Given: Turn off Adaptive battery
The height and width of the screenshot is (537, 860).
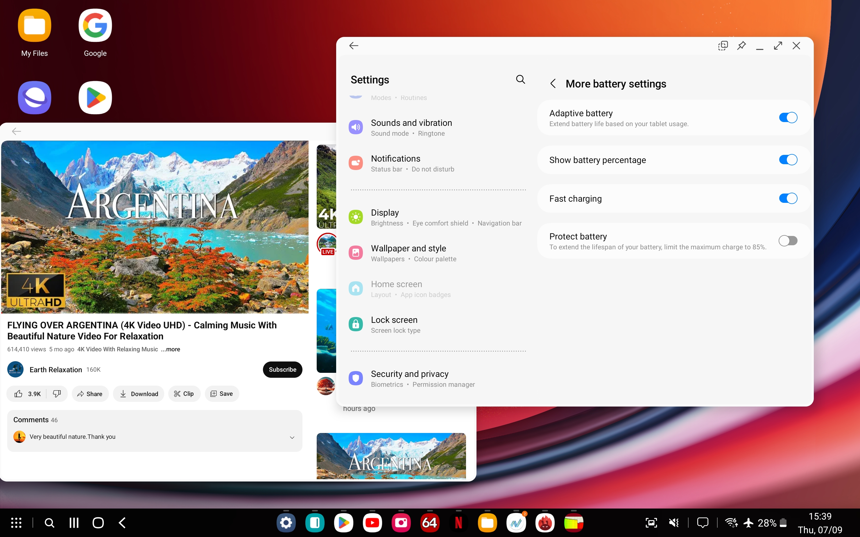Looking at the screenshot, I should tap(788, 118).
